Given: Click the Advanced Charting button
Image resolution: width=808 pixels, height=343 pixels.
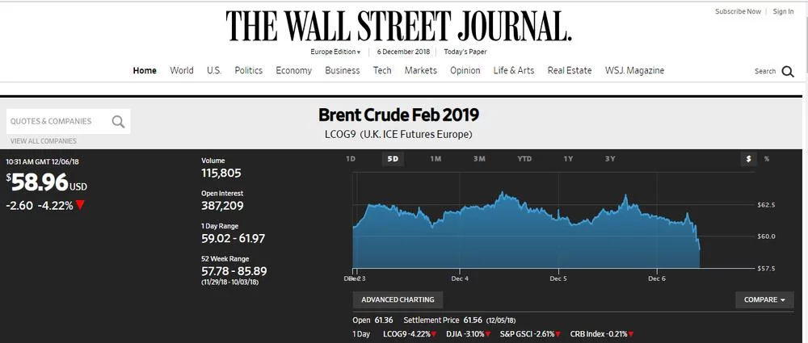Looking at the screenshot, I should pos(398,299).
